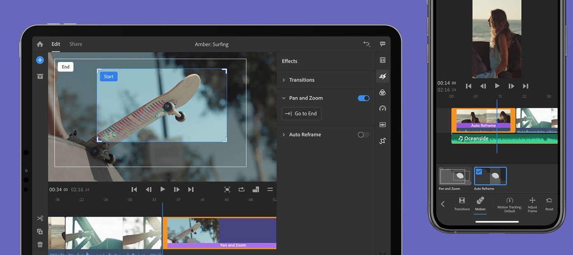Step back one frame on tablet
This screenshot has height=255, width=573.
pyautogui.click(x=149, y=189)
